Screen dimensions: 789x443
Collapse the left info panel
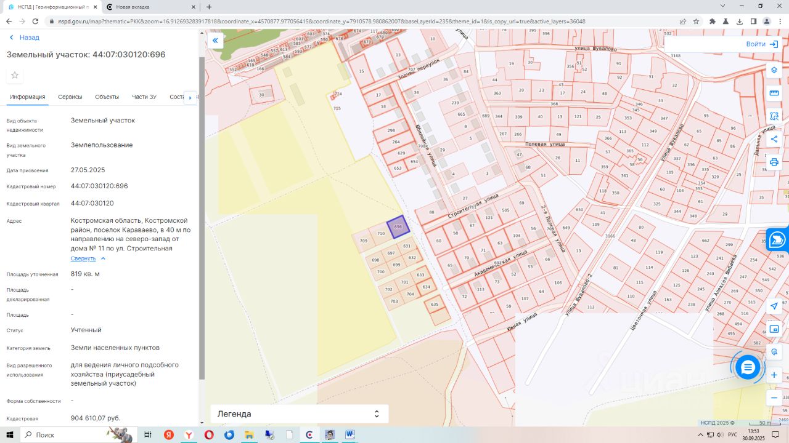click(215, 41)
